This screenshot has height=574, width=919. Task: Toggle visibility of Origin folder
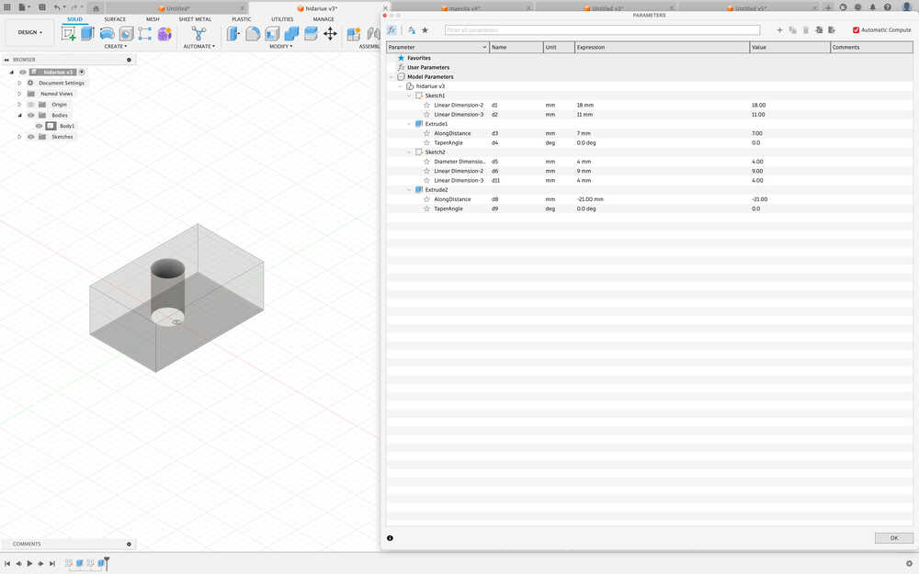tap(31, 105)
